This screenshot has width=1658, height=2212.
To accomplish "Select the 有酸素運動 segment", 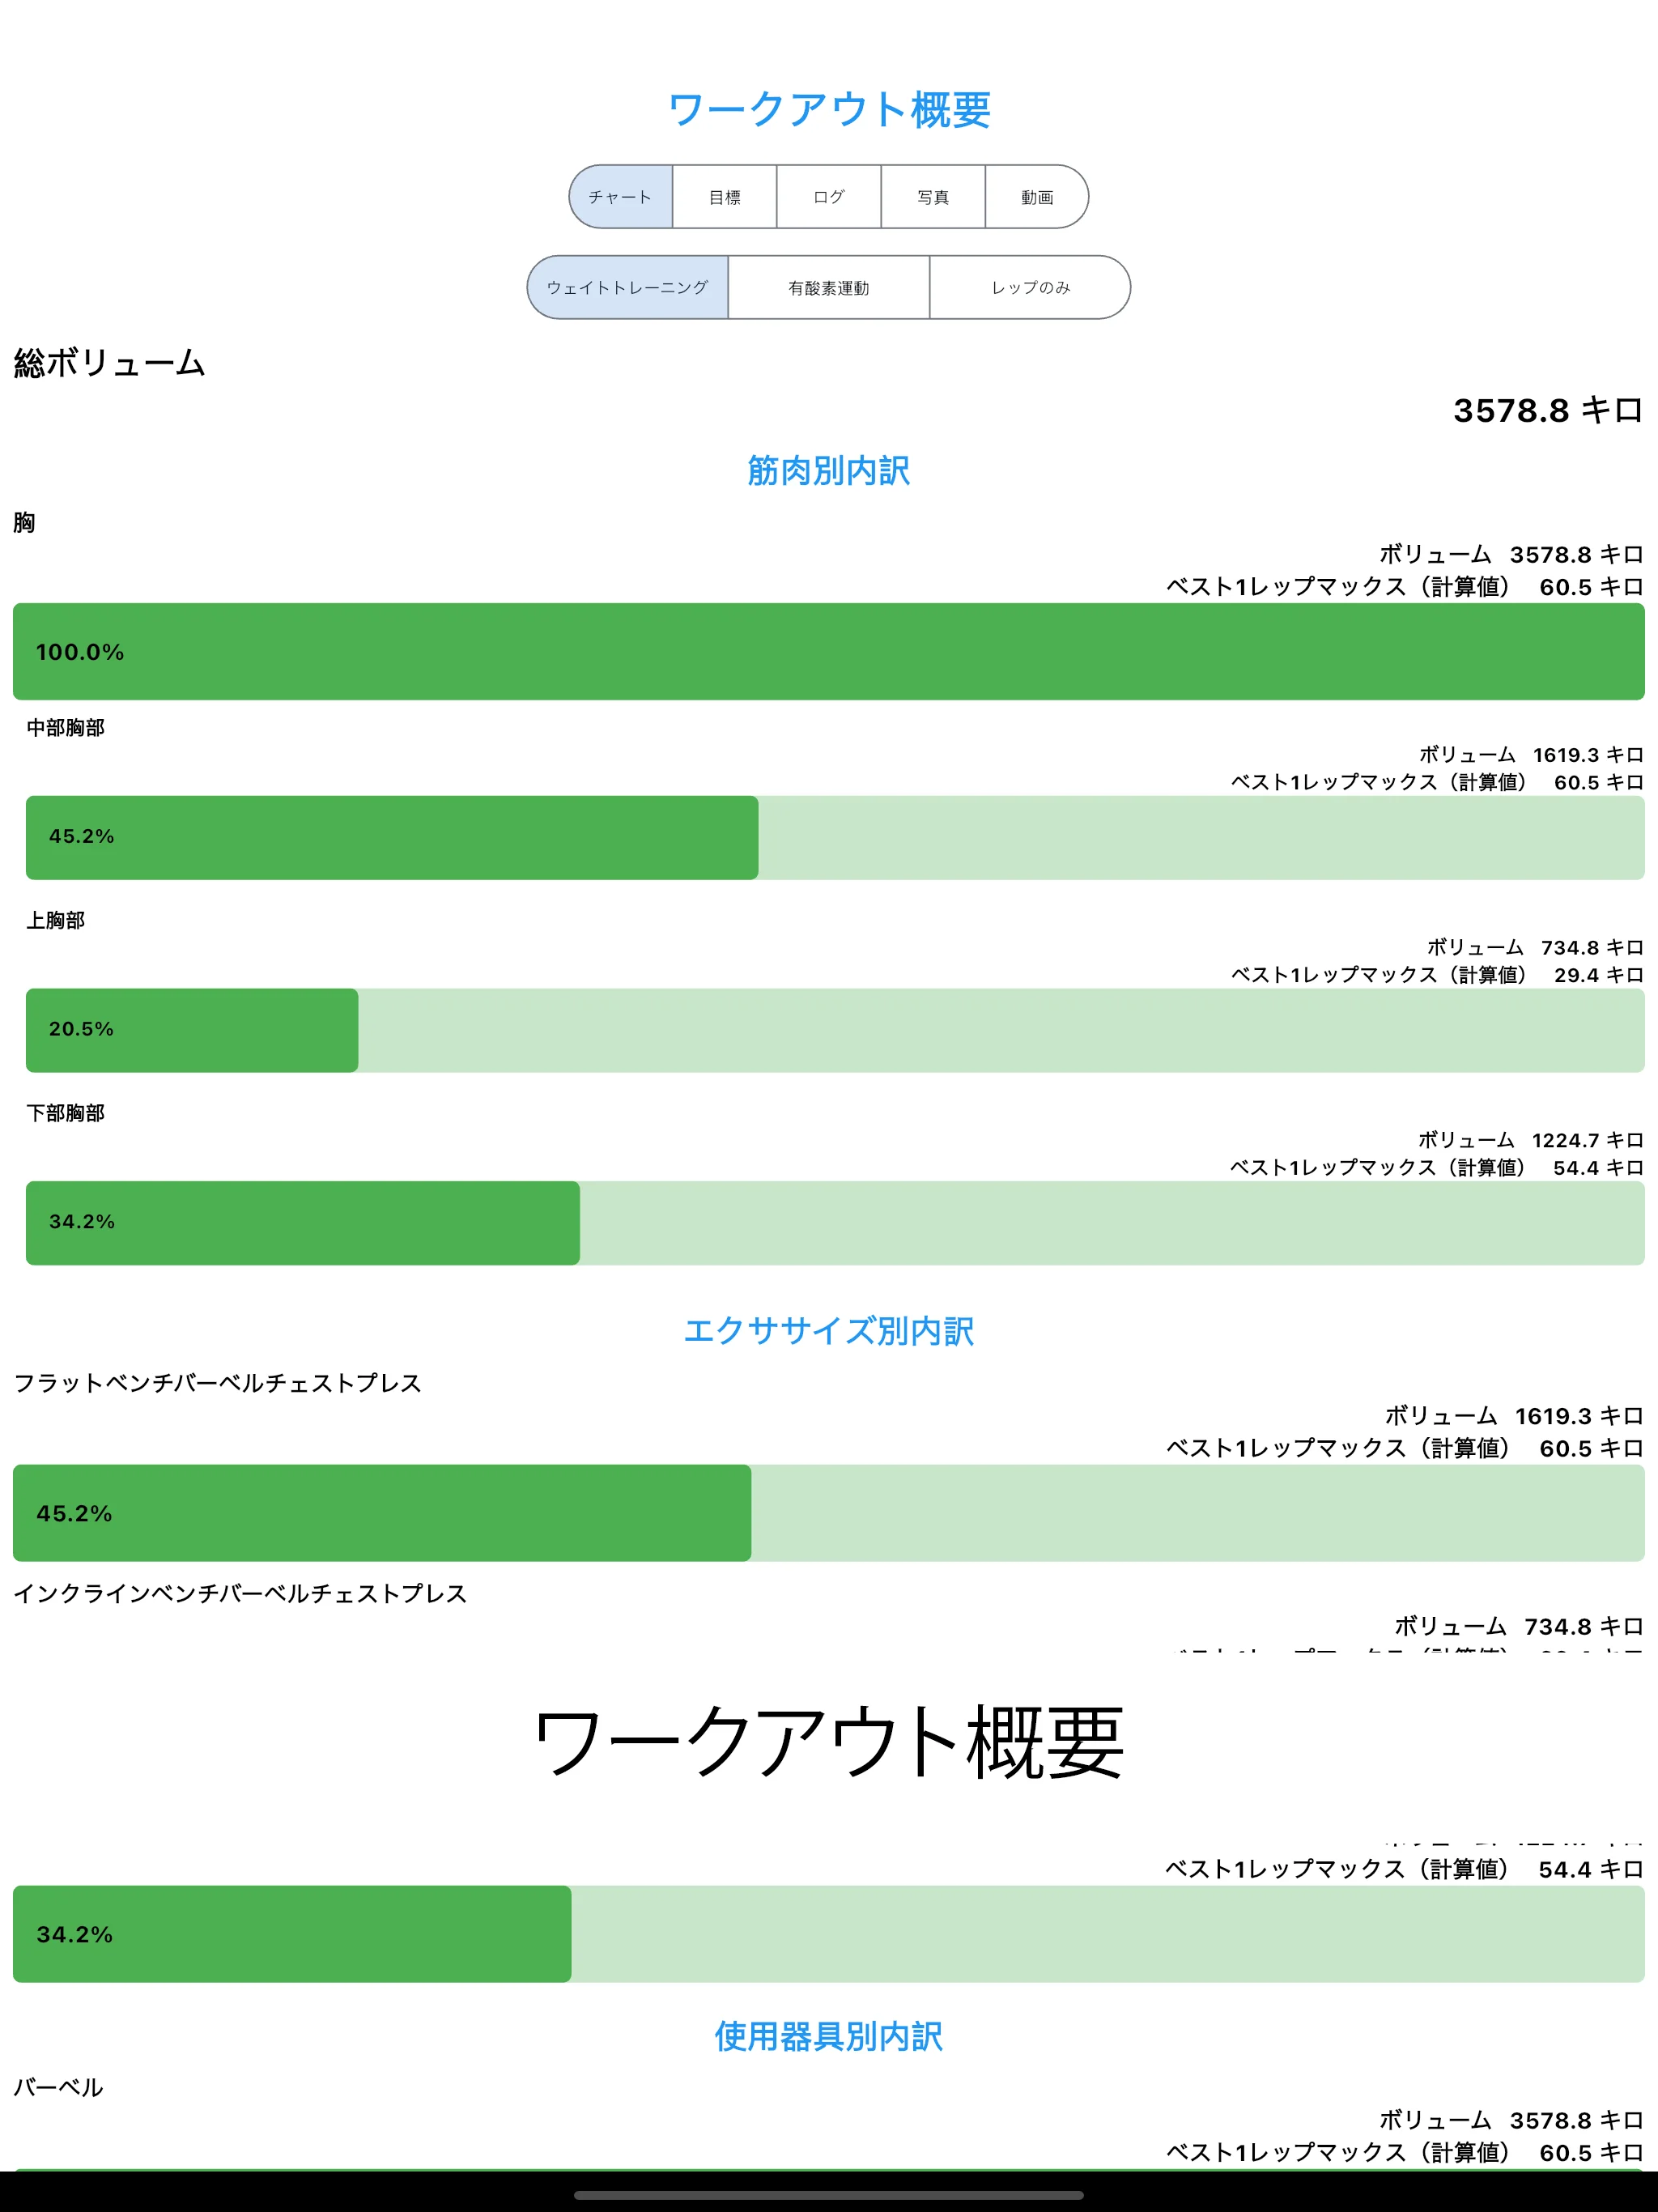I will [x=828, y=288].
